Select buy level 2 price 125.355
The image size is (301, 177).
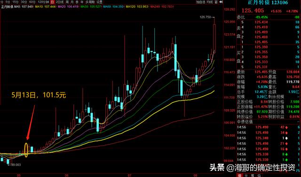pos(261,52)
